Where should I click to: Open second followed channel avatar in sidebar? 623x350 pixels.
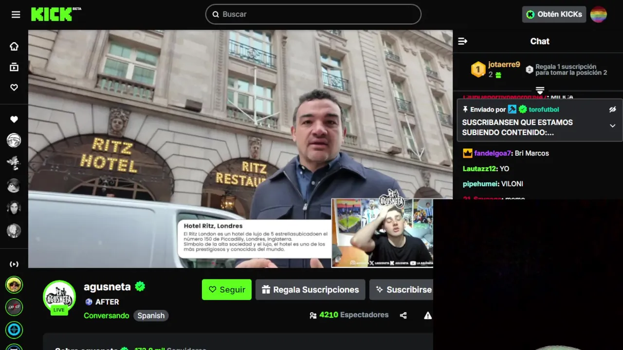tap(14, 163)
